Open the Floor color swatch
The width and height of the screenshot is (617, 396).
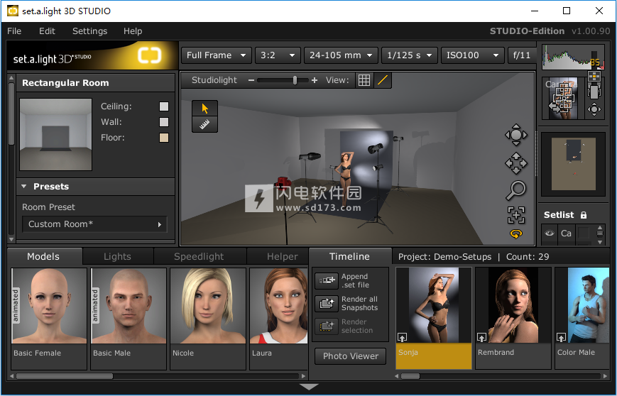pos(164,138)
